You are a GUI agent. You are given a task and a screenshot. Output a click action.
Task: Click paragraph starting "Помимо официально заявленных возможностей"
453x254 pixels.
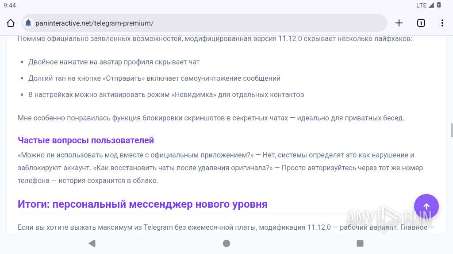(x=215, y=39)
